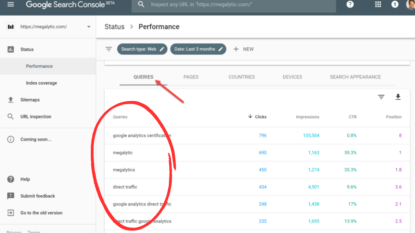Image resolution: width=415 pixels, height=233 pixels.
Task: Filter the table rows icon
Action: (381, 97)
